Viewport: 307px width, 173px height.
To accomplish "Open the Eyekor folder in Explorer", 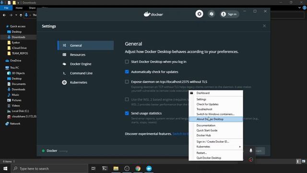I will click(x=16, y=43).
